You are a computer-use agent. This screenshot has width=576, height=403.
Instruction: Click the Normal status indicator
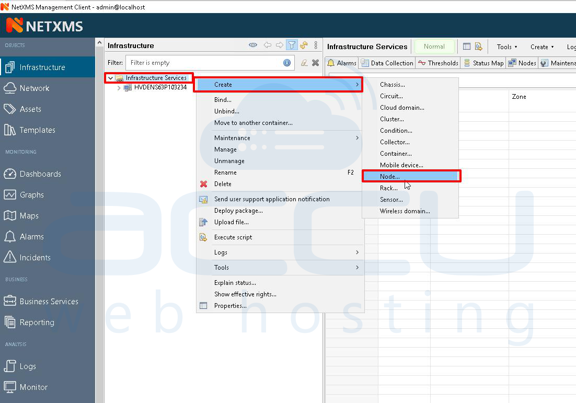[434, 47]
